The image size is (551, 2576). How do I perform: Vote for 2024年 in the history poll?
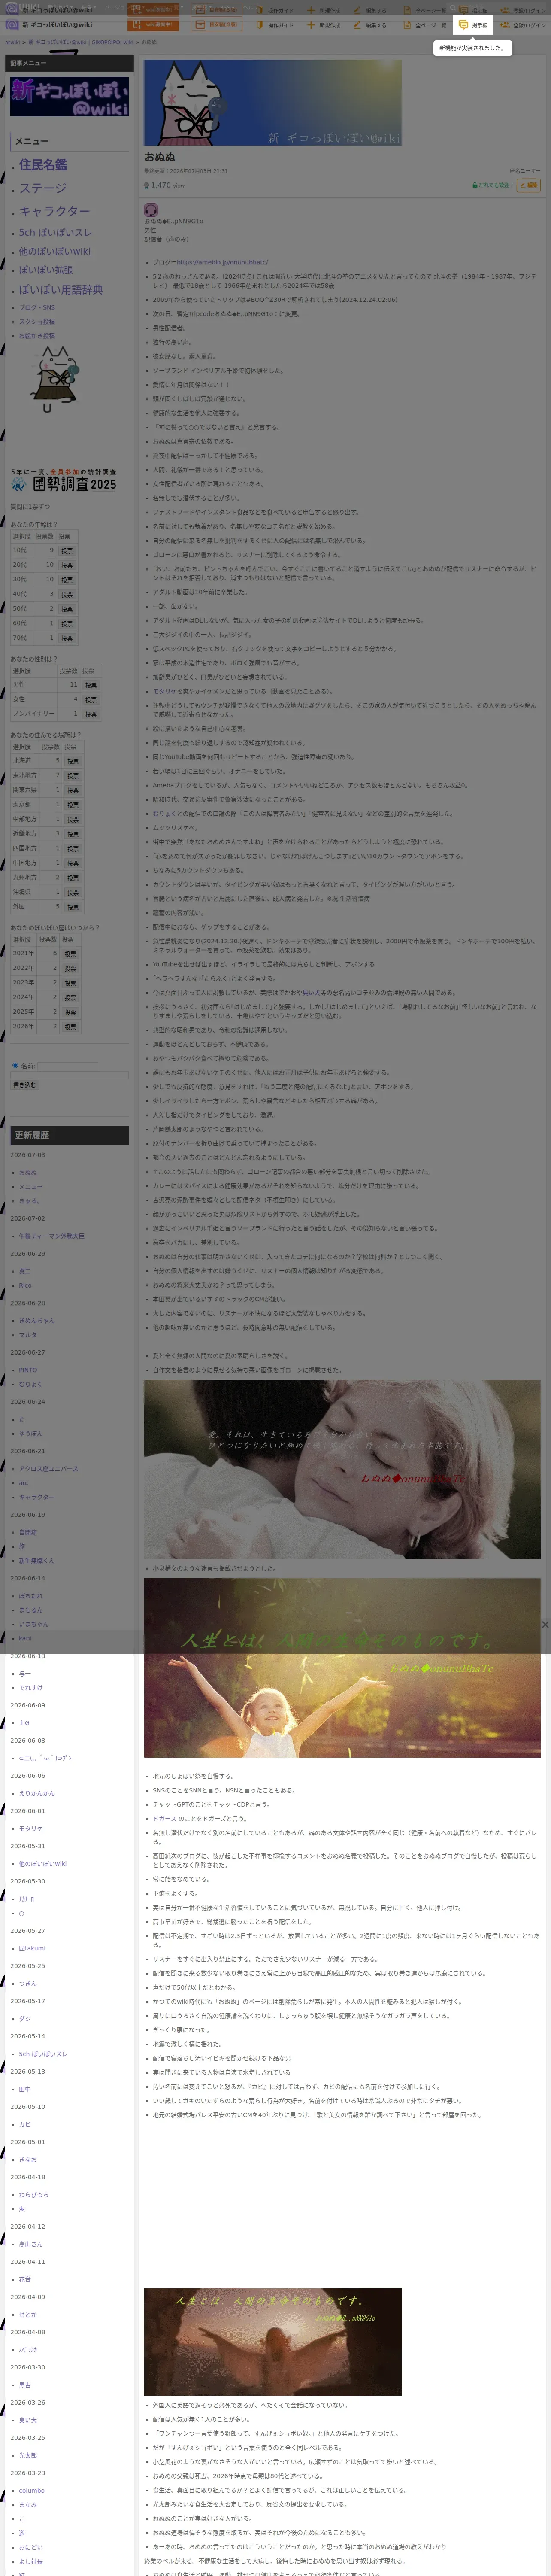[69, 998]
